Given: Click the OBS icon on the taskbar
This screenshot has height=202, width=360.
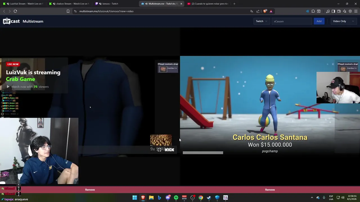Looking at the screenshot, I should pos(192,198).
